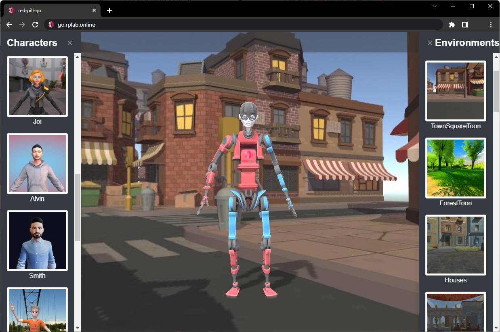Close the Characters panel
Viewport: 500px width, 332px height.
(70, 43)
